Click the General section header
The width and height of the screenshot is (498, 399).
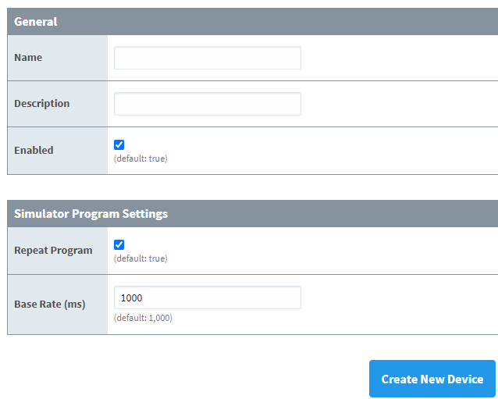[36, 21]
